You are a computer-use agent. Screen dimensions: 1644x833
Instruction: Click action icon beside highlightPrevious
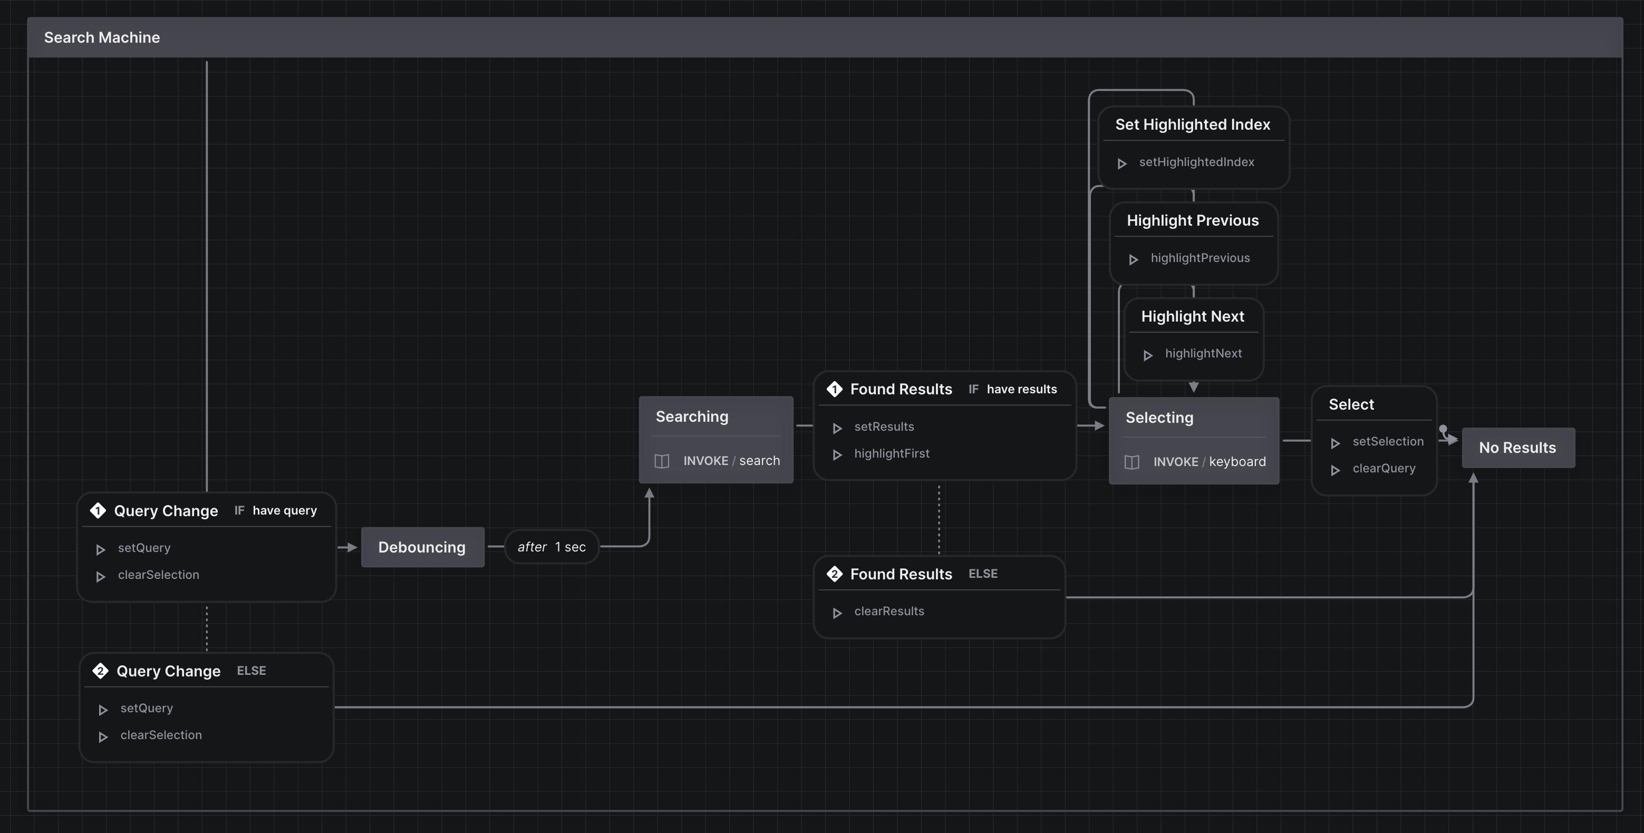(x=1134, y=259)
